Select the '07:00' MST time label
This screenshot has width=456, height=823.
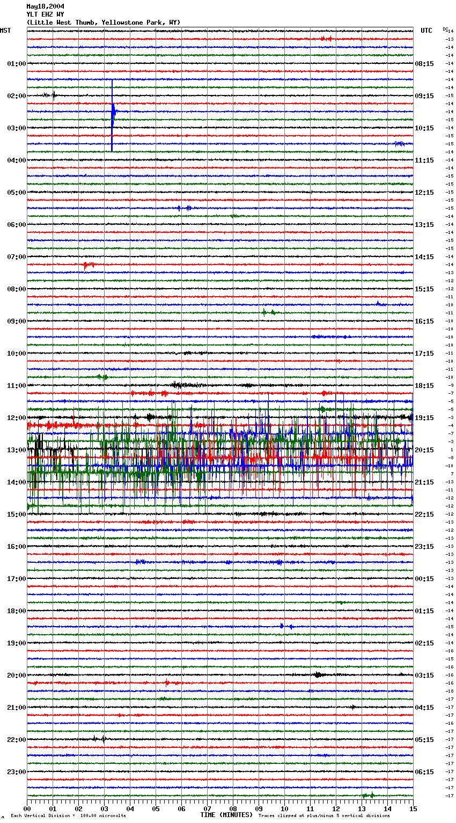17,257
